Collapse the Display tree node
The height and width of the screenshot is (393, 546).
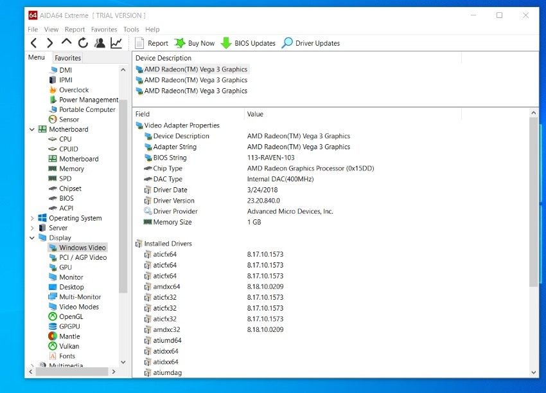click(x=32, y=238)
